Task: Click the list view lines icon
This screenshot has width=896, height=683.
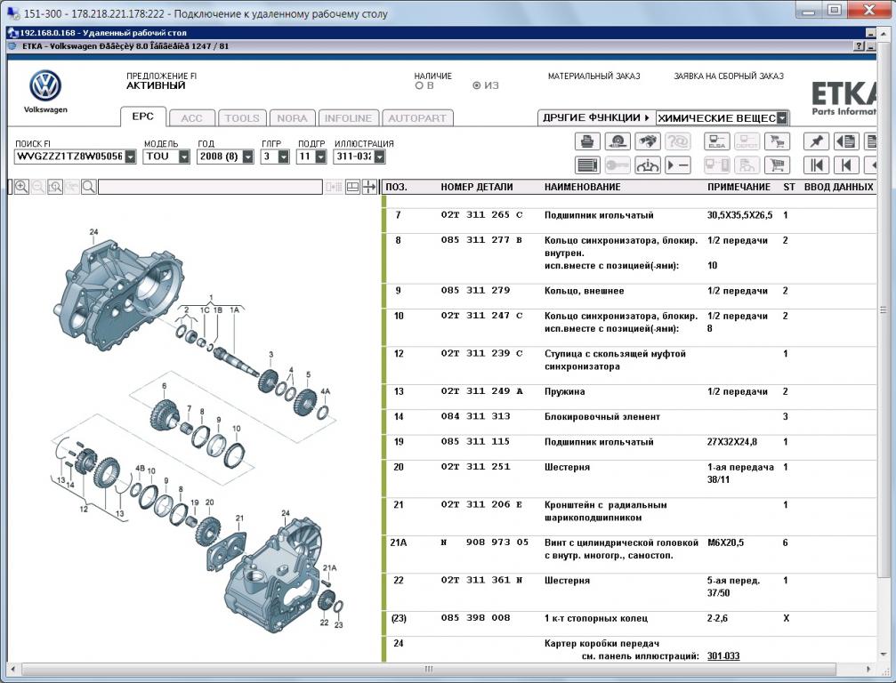Action: click(587, 165)
